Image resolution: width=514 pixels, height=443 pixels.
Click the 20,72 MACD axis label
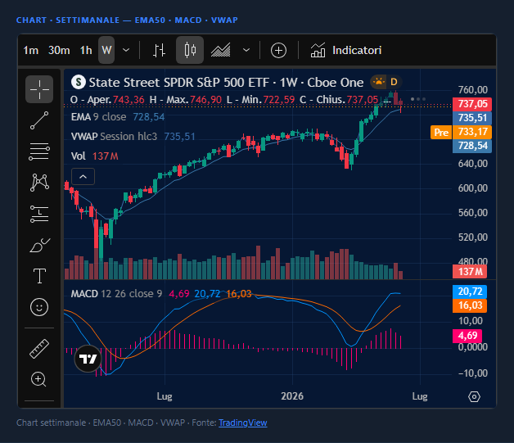[x=470, y=292]
